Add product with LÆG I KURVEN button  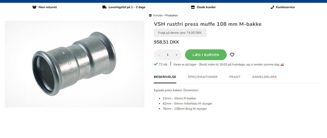point(206,55)
